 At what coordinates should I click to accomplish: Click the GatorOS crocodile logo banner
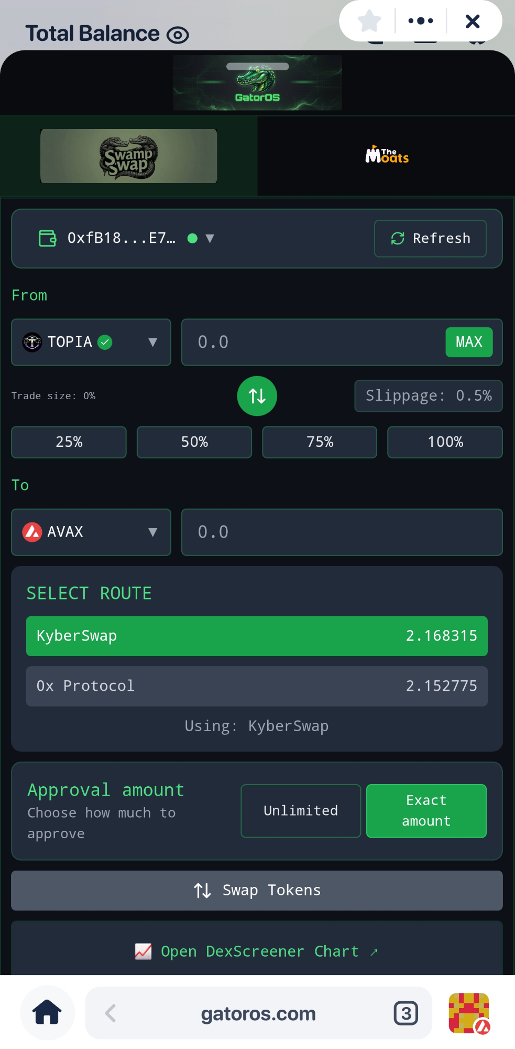click(x=257, y=83)
